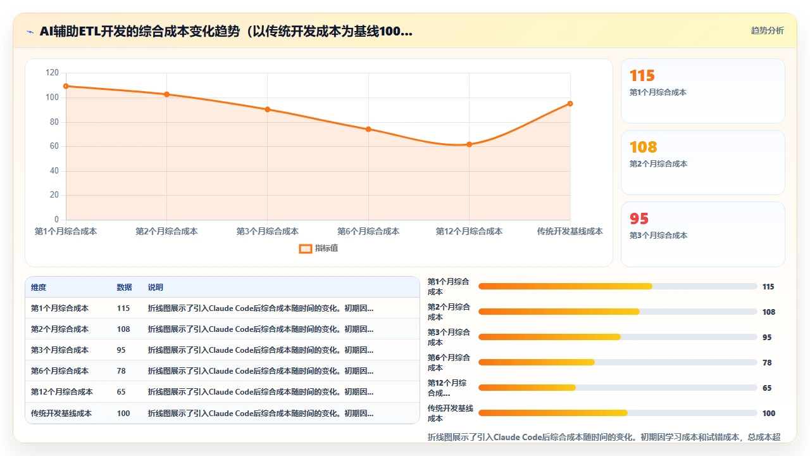Image resolution: width=810 pixels, height=456 pixels.
Task: Click the table cell value 65
Action: click(x=121, y=392)
